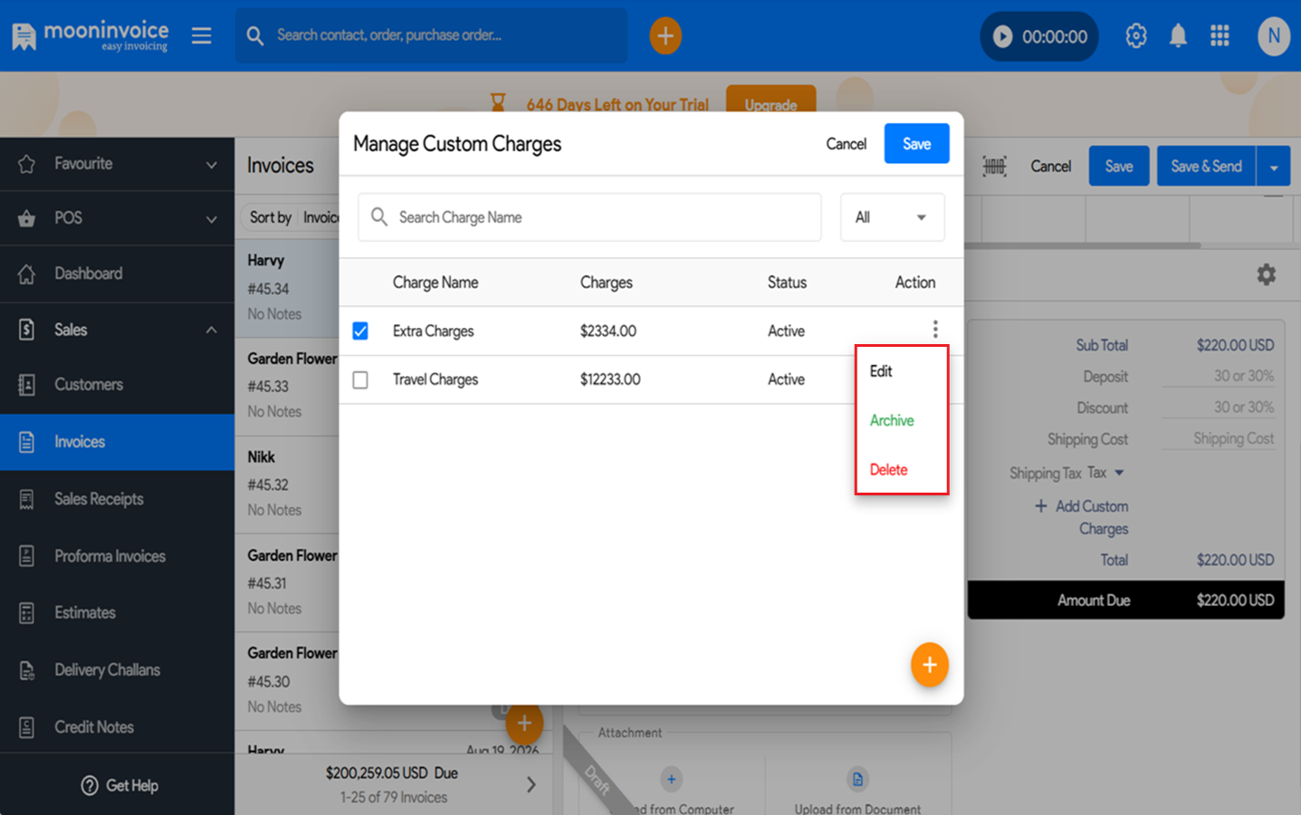The width and height of the screenshot is (1301, 815).
Task: Save the Manage Custom Charges dialog
Action: 916,144
